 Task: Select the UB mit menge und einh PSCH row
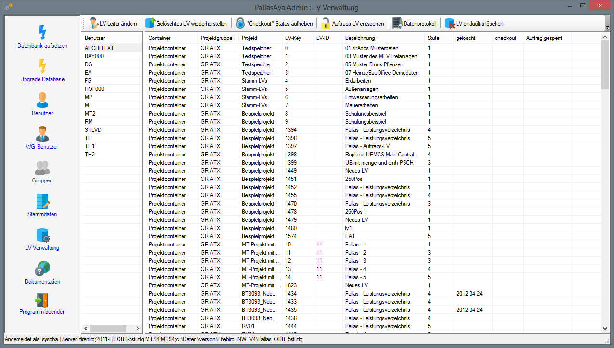[x=373, y=163]
